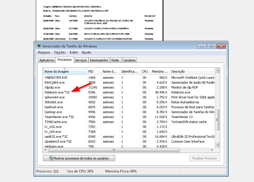The height and width of the screenshot is (182, 254).
Task: Maximize the Task Manager window
Action: 212,46
